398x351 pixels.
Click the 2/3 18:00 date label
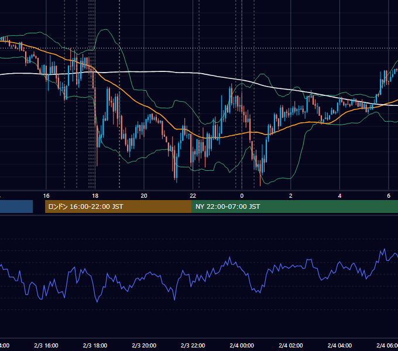[x=95, y=345]
